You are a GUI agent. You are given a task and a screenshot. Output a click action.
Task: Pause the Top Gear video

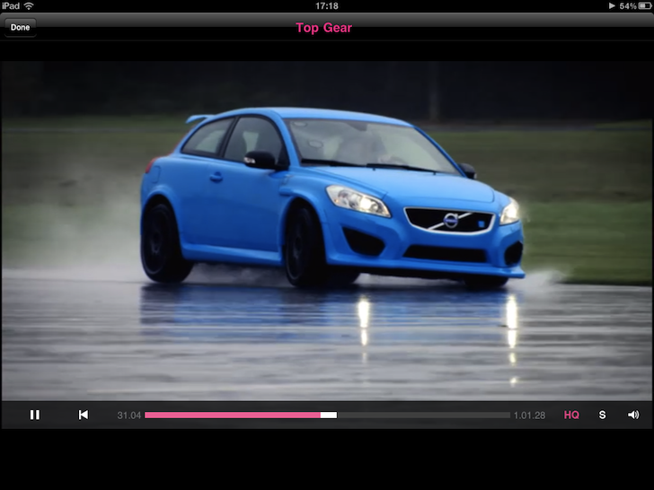(x=35, y=415)
